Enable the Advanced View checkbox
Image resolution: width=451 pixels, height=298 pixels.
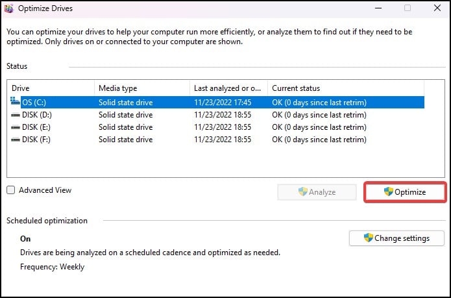(x=11, y=190)
